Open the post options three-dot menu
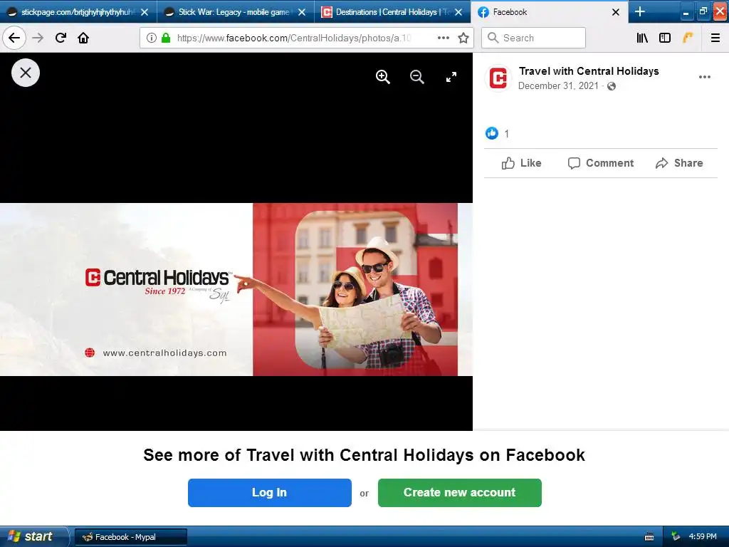The height and width of the screenshot is (547, 729). click(x=704, y=77)
